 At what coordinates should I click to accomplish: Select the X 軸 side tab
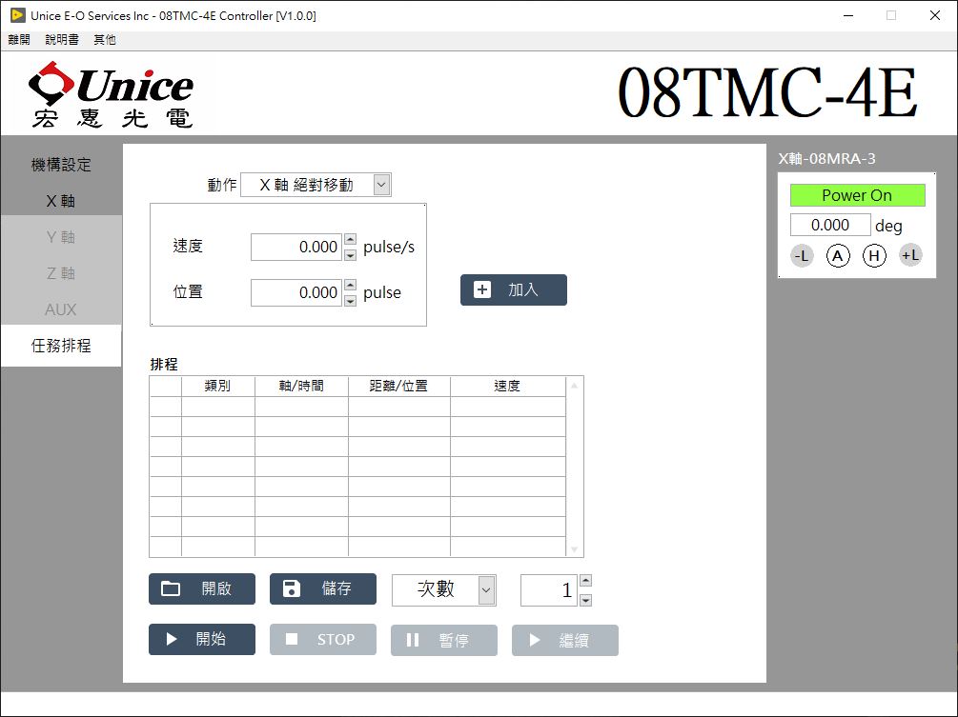pos(61,201)
